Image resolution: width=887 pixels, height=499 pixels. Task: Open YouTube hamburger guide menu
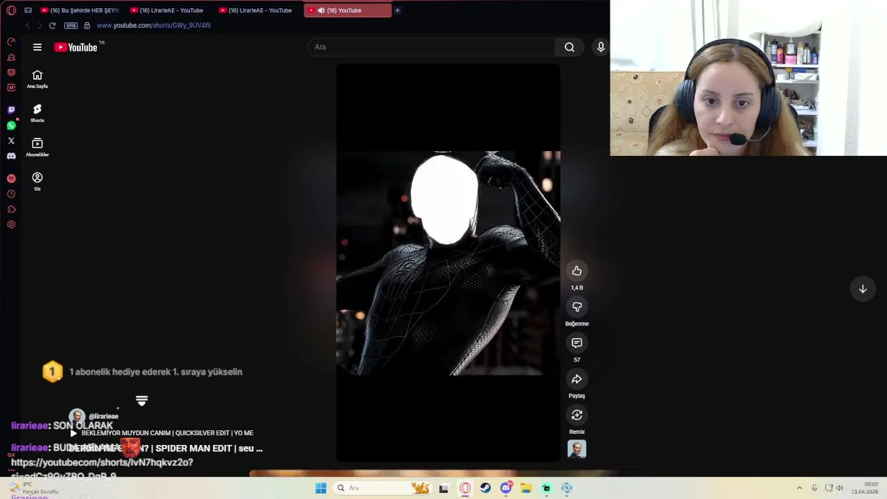[37, 47]
